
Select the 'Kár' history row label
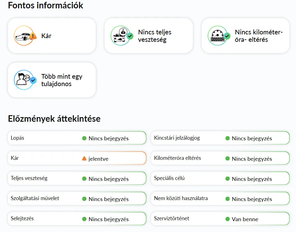[x=15, y=158]
